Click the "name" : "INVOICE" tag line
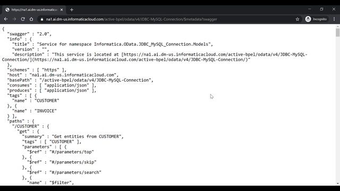The image size is (340, 191). tap(35, 111)
